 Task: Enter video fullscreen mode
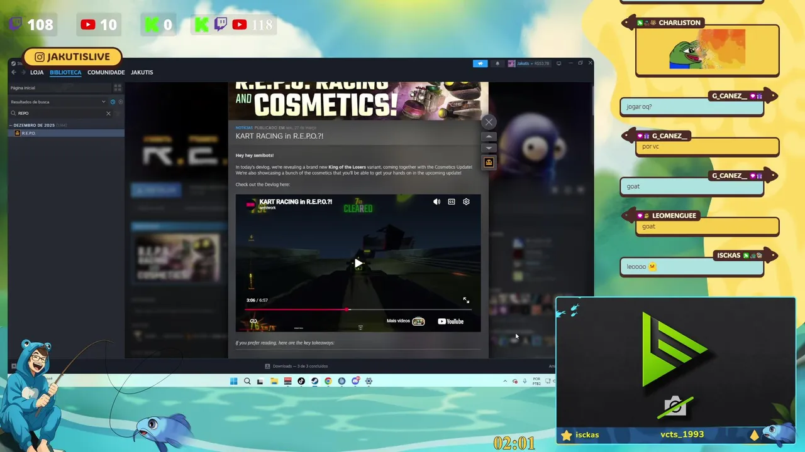pos(466,300)
